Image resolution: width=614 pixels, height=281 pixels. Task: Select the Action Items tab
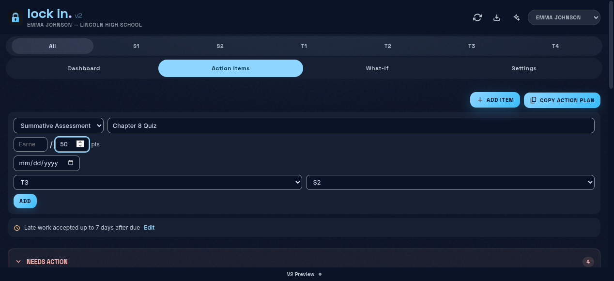230,68
